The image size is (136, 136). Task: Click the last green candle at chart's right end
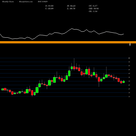tap(124, 82)
